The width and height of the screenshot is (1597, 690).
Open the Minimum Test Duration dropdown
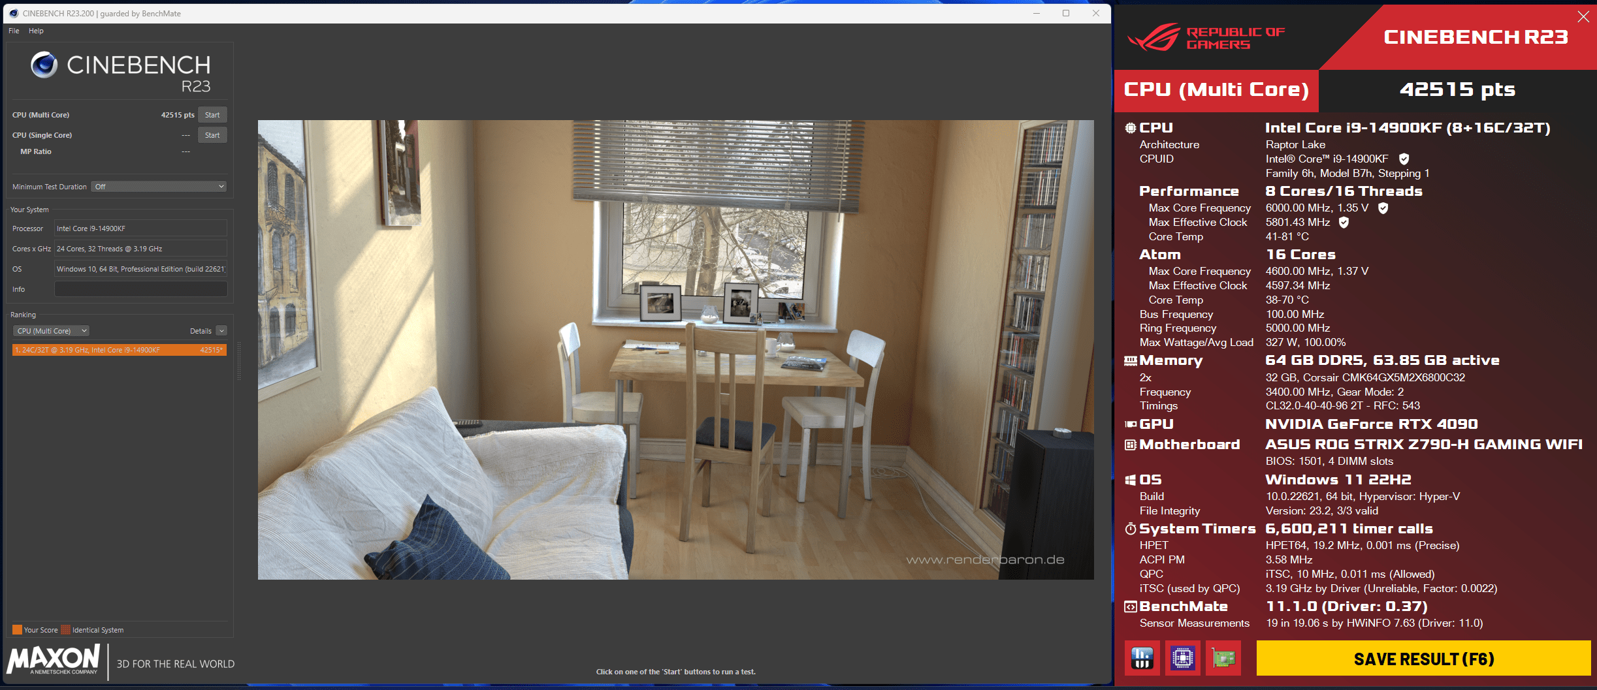pos(159,187)
